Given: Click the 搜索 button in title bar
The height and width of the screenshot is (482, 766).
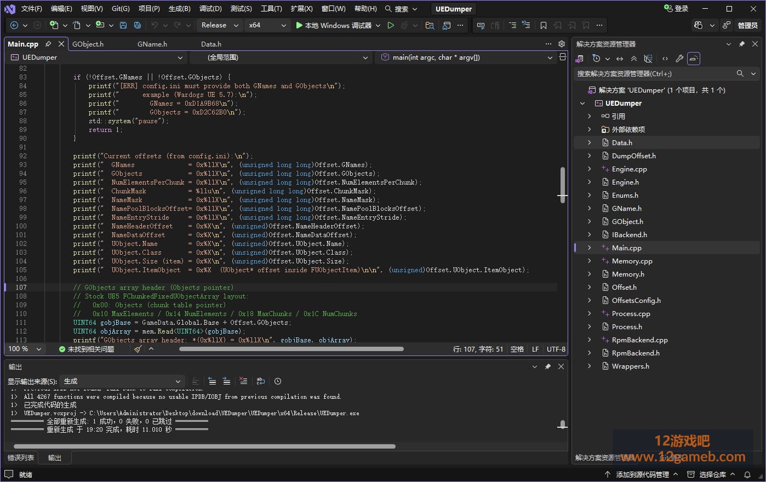Looking at the screenshot, I should (x=401, y=9).
